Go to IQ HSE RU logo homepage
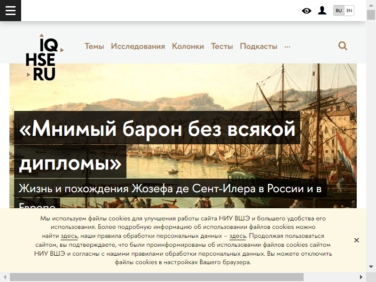Screen dimensions: 376x282 (x=45, y=57)
